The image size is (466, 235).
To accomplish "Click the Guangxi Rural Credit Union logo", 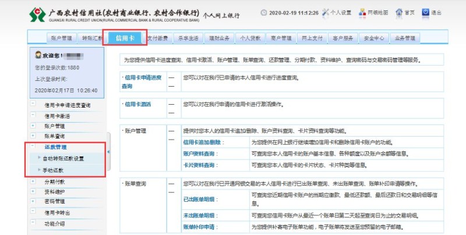I will point(37,15).
